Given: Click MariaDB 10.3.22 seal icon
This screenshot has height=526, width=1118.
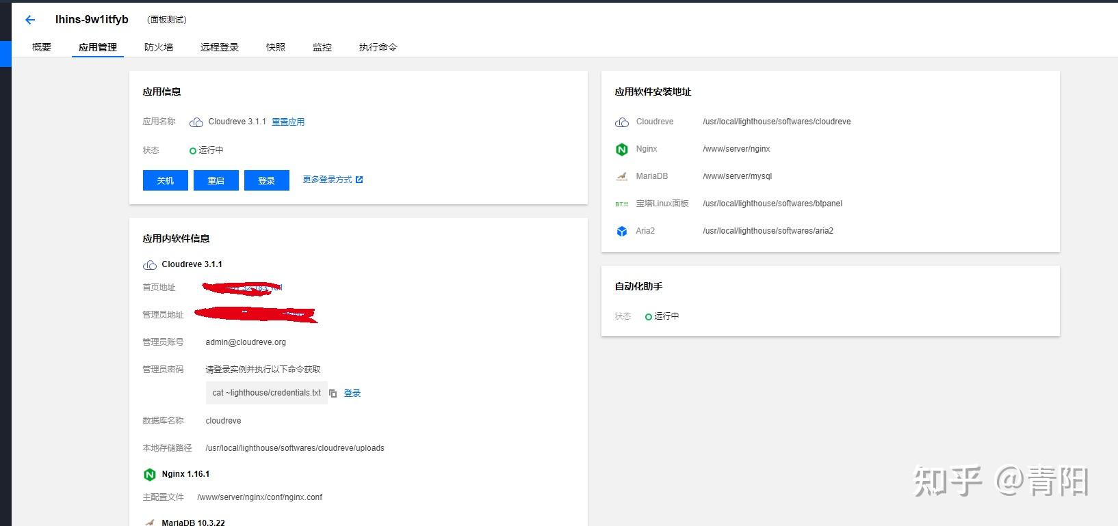Looking at the screenshot, I should 150,523.
